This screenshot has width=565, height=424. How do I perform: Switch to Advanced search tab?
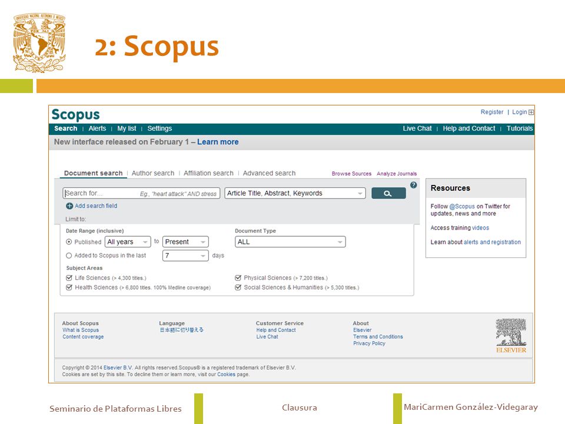(x=269, y=173)
